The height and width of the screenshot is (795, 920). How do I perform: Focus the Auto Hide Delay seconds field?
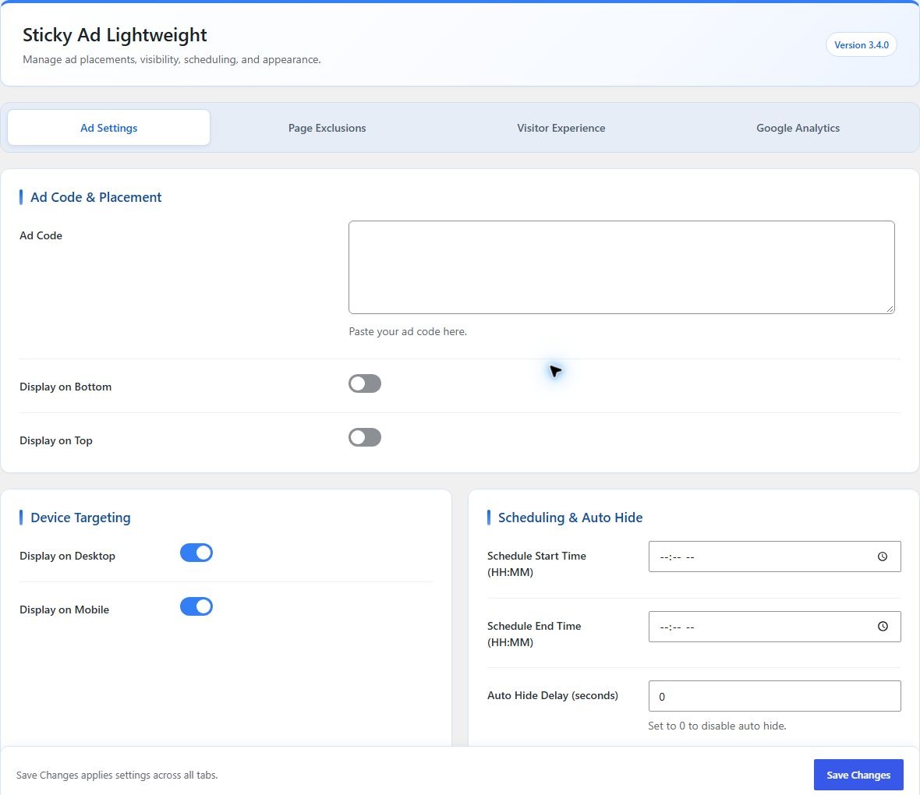[774, 696]
